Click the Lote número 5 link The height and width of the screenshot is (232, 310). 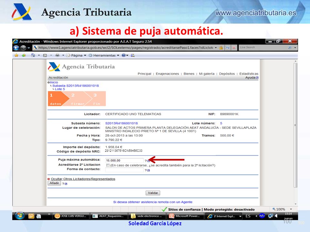click(x=221, y=123)
